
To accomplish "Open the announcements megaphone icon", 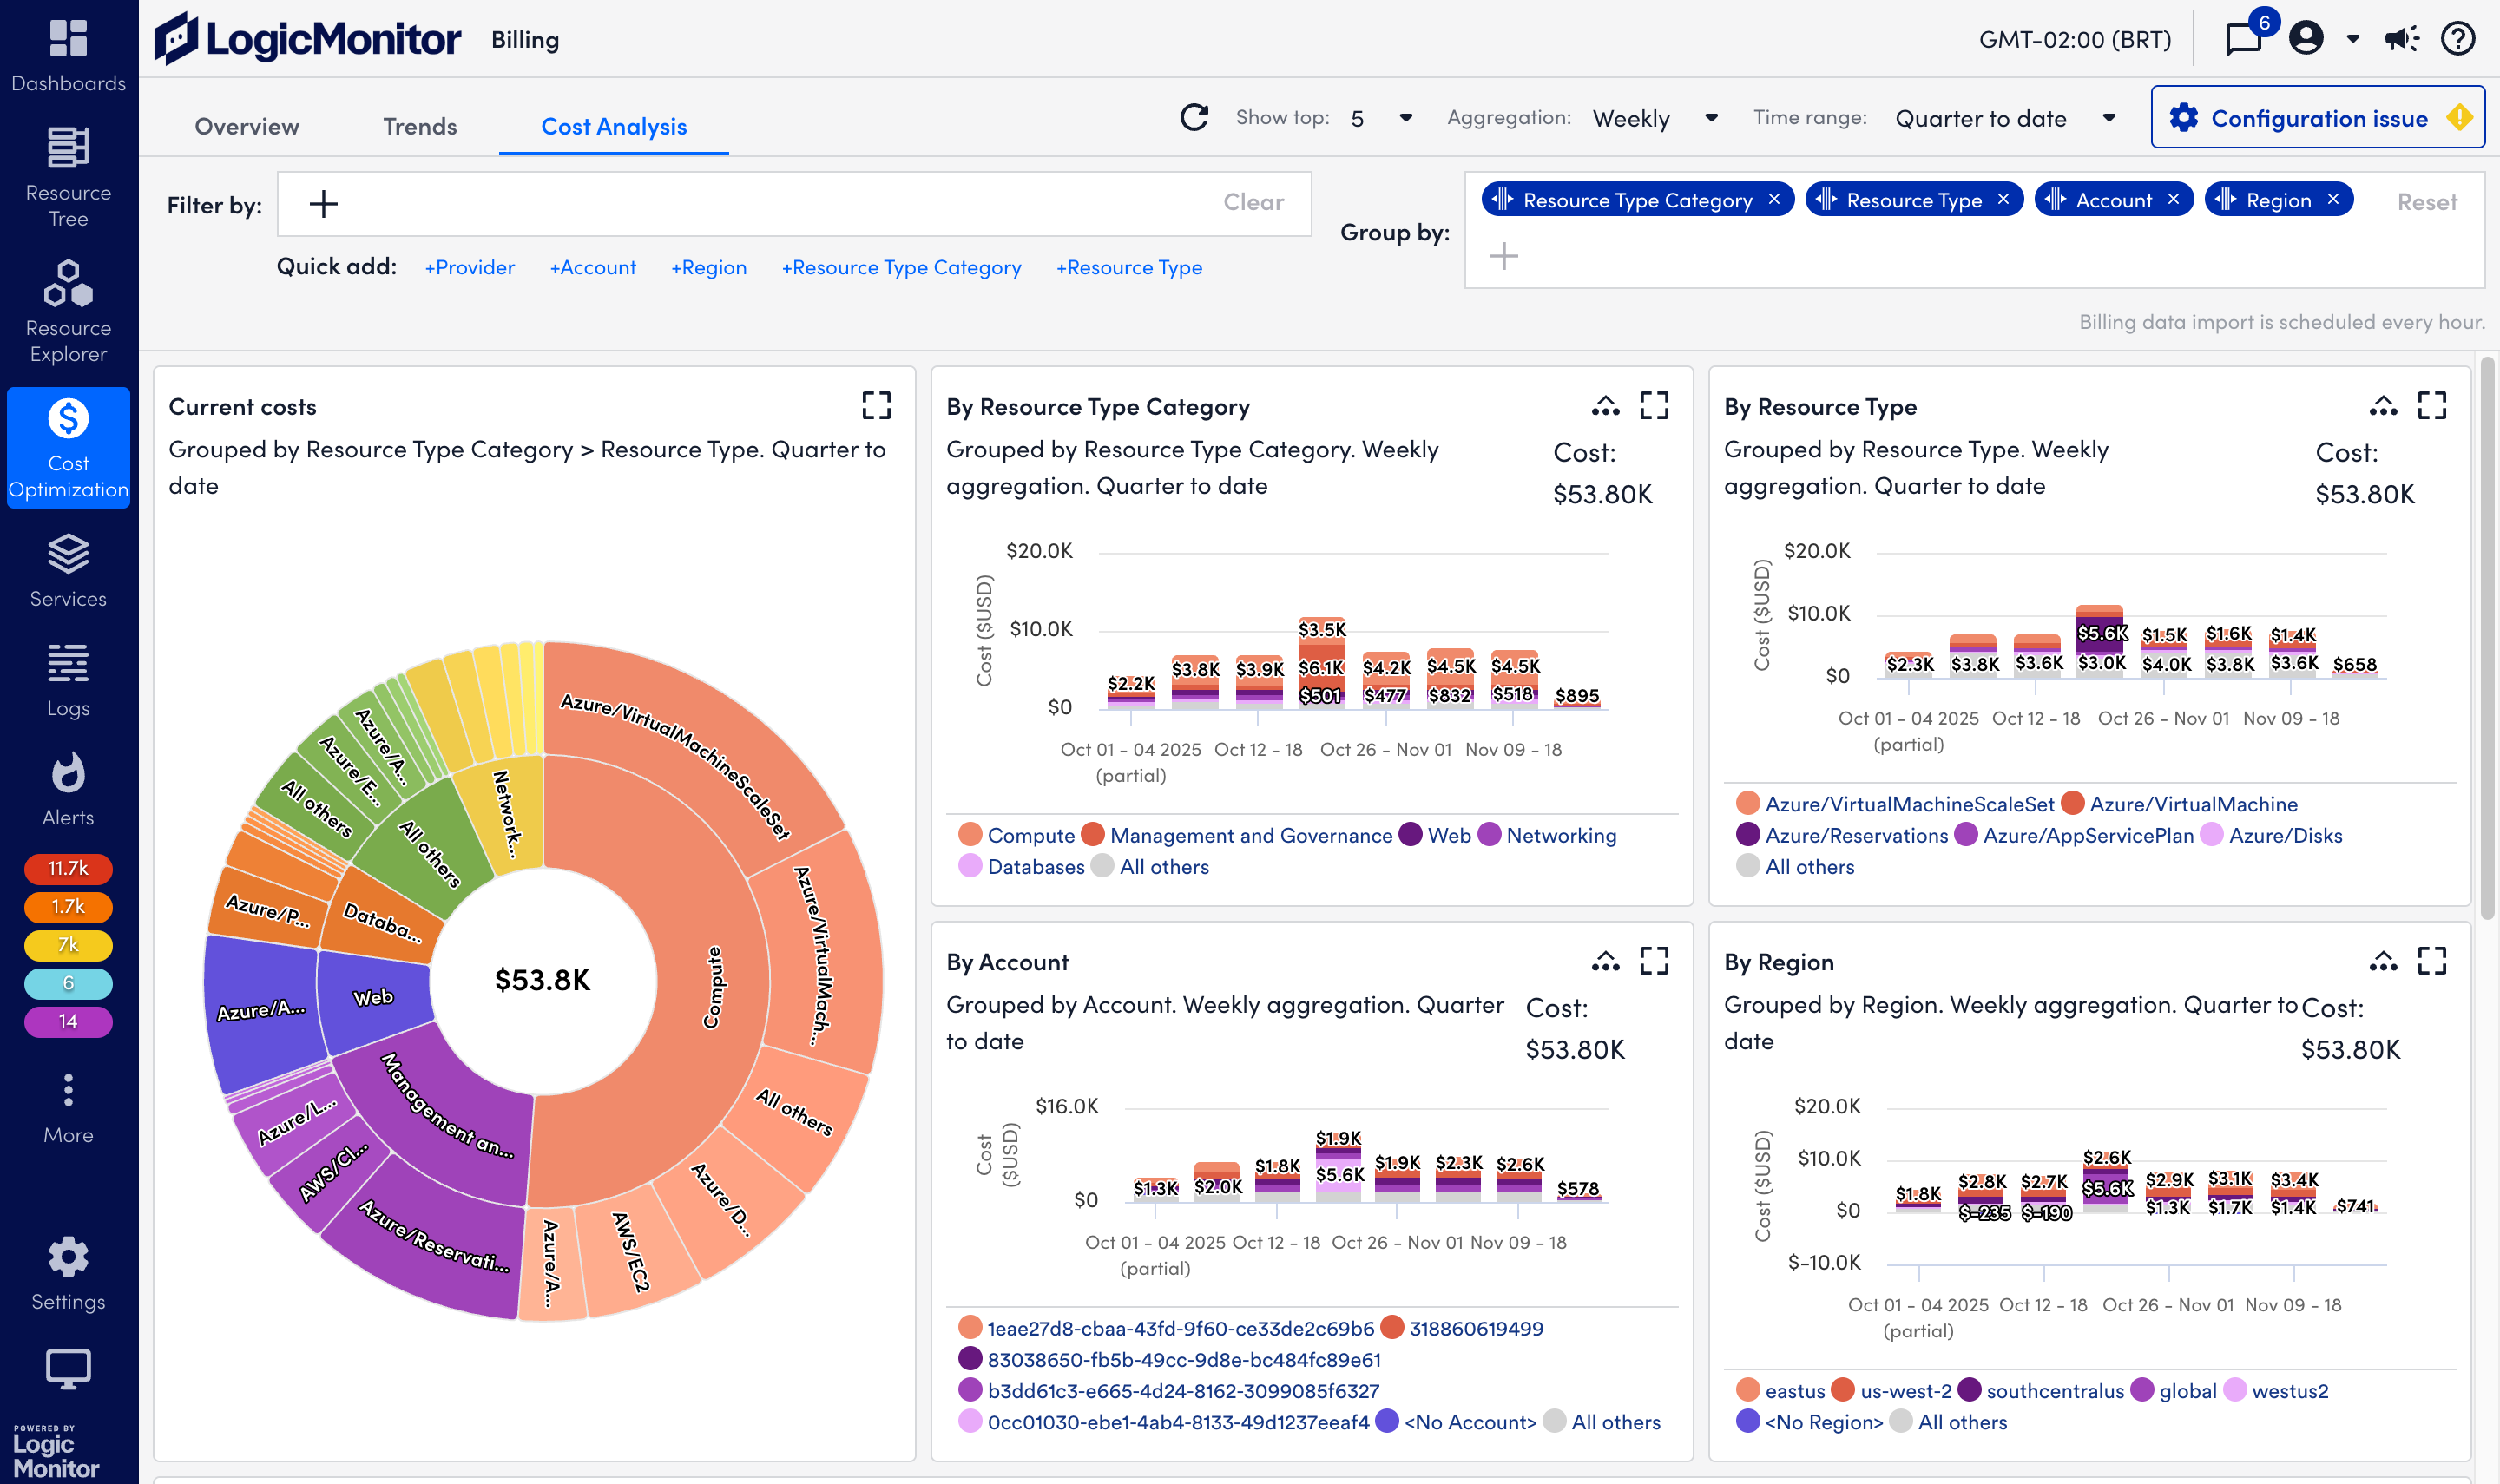I will 2401,39.
